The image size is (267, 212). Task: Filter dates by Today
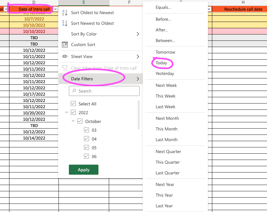tap(175, 63)
